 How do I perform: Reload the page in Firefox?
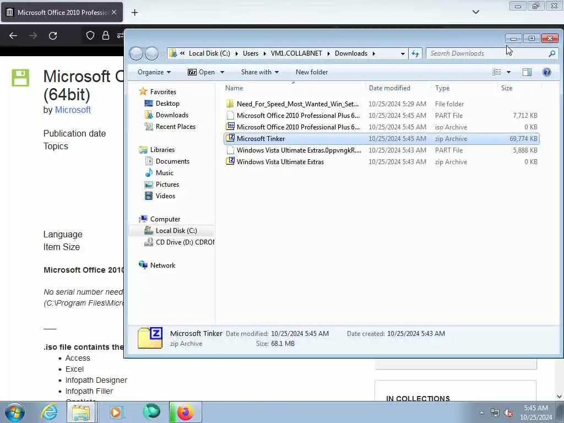53,36
